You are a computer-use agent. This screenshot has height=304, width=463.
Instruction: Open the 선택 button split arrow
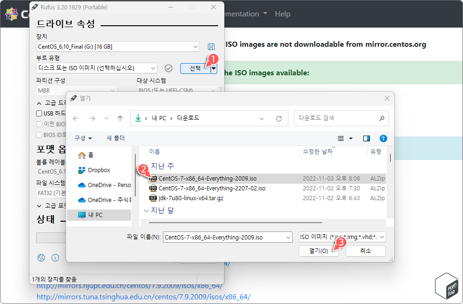click(214, 68)
